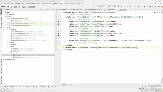Go to next highlighted error arrow

point(160,13)
